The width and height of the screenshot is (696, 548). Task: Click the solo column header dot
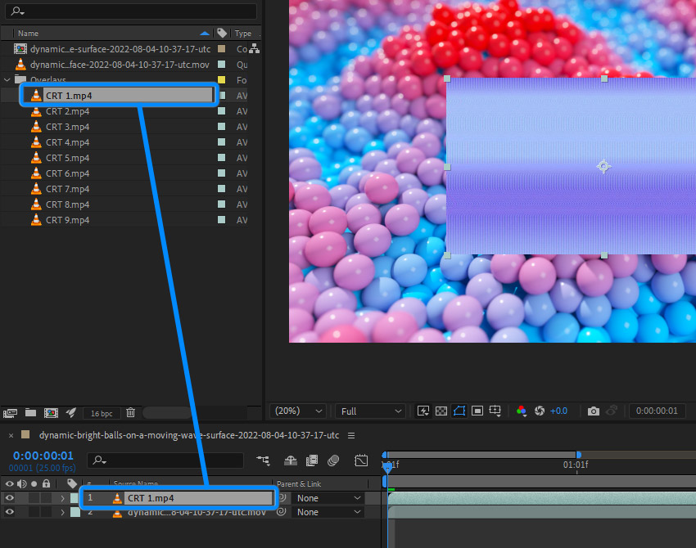[34, 483]
